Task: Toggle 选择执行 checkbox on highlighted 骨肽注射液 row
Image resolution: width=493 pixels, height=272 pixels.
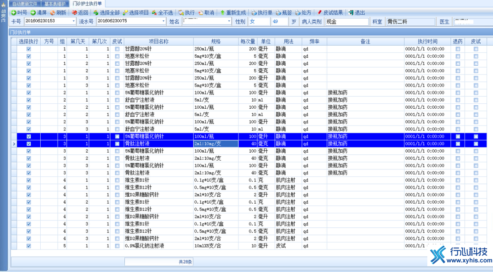Action: click(x=28, y=144)
